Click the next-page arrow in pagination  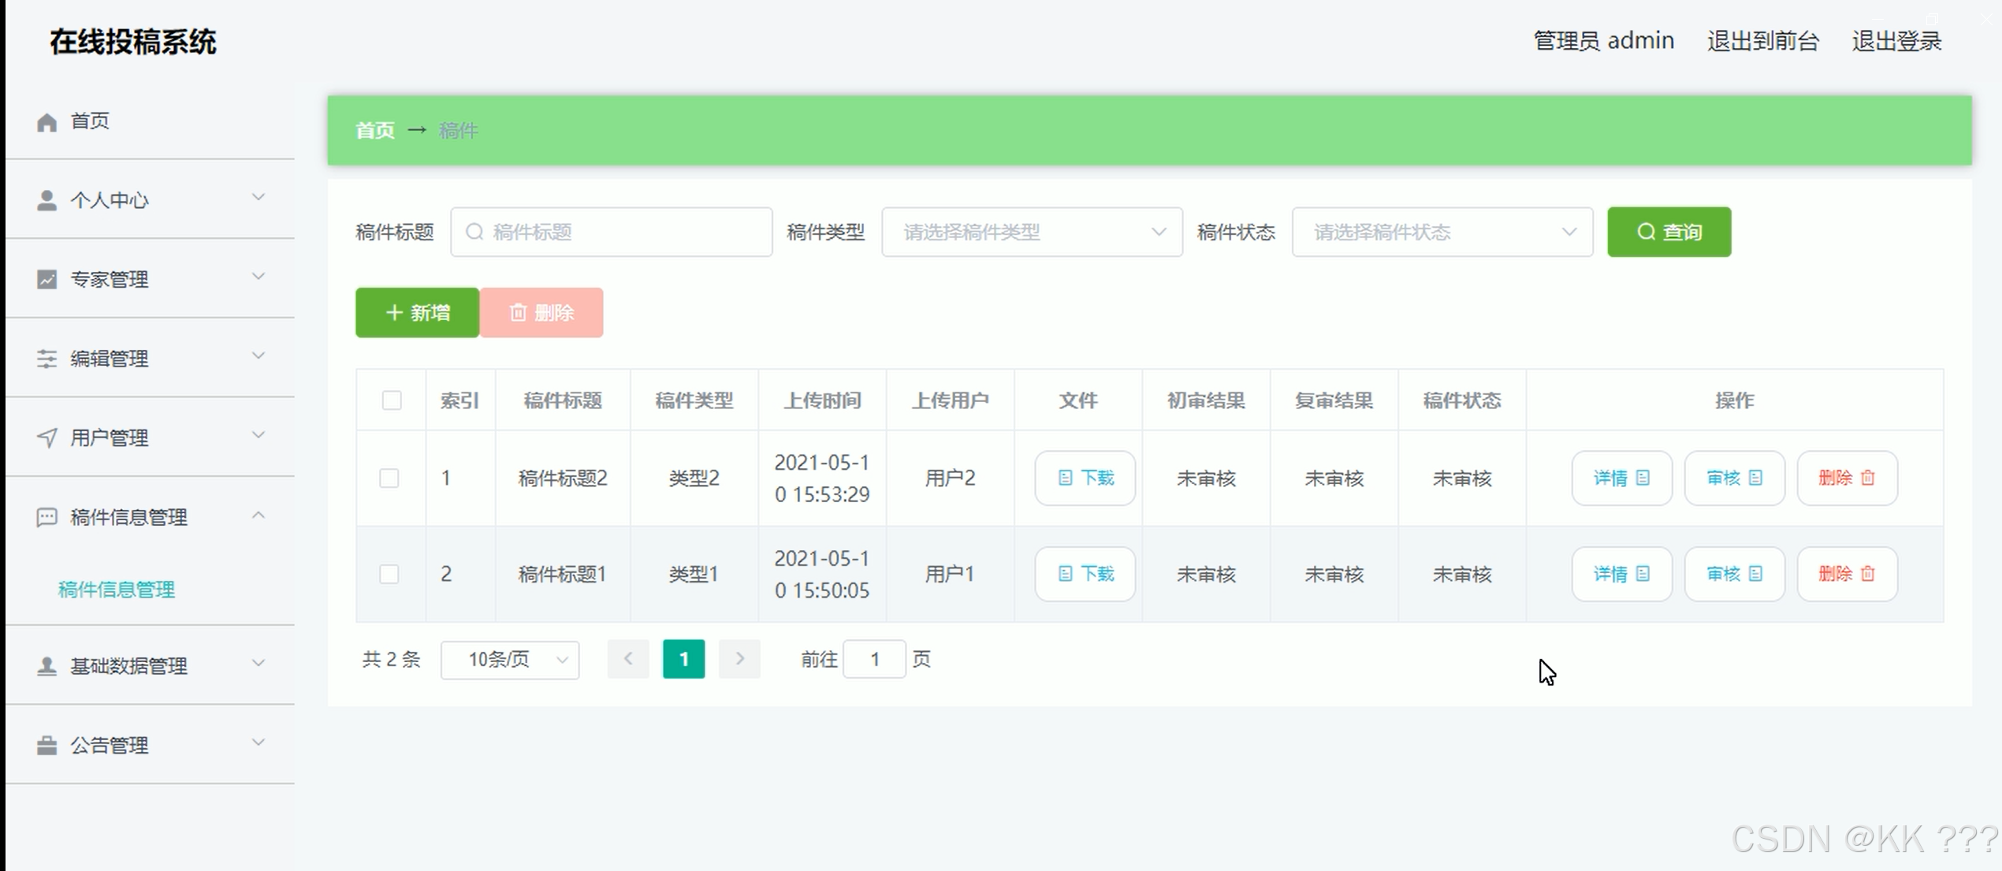pos(739,659)
